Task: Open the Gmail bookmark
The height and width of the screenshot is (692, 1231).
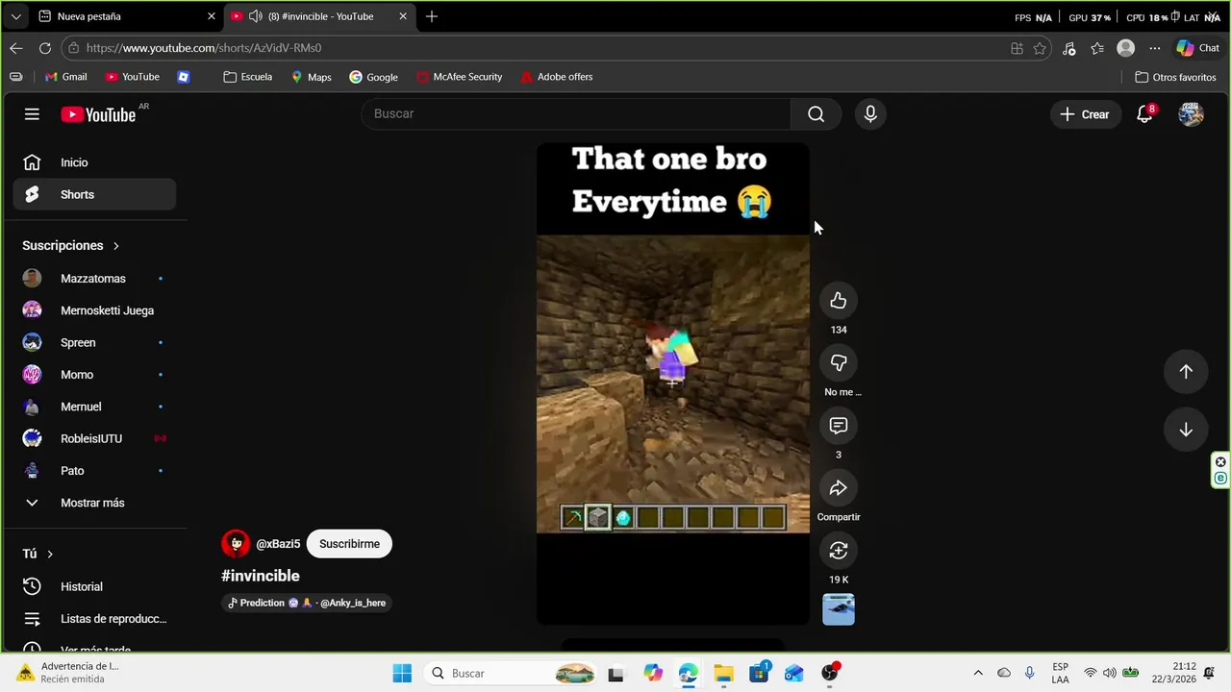Action: click(65, 77)
